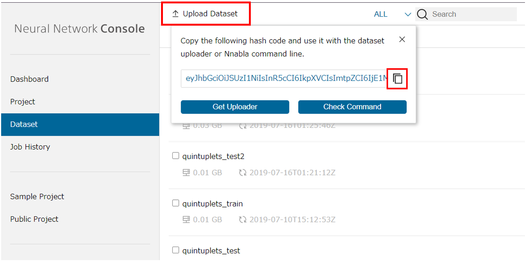The height and width of the screenshot is (262, 528).
Task: Check the quintuplets_test2 dataset checkbox
Action: tap(175, 156)
